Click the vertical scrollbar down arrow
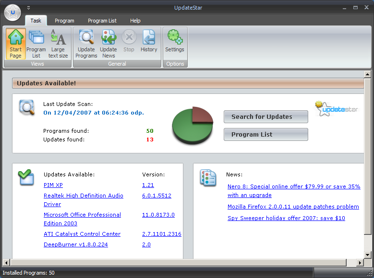 (368, 255)
